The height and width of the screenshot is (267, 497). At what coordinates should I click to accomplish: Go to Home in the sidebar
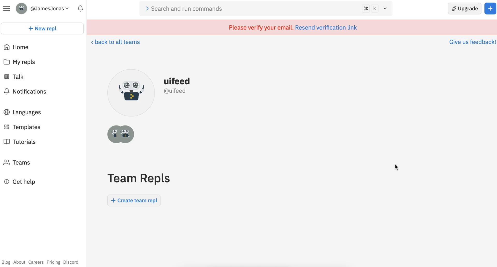pyautogui.click(x=20, y=47)
